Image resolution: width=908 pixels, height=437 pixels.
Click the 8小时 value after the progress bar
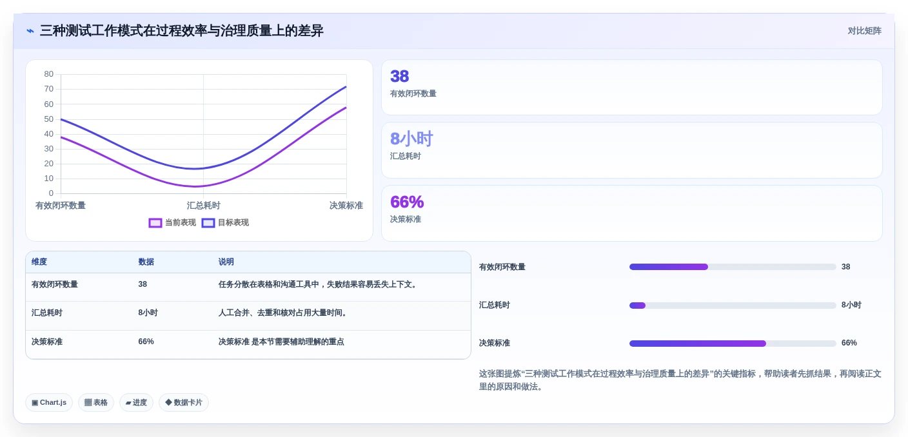(x=851, y=306)
